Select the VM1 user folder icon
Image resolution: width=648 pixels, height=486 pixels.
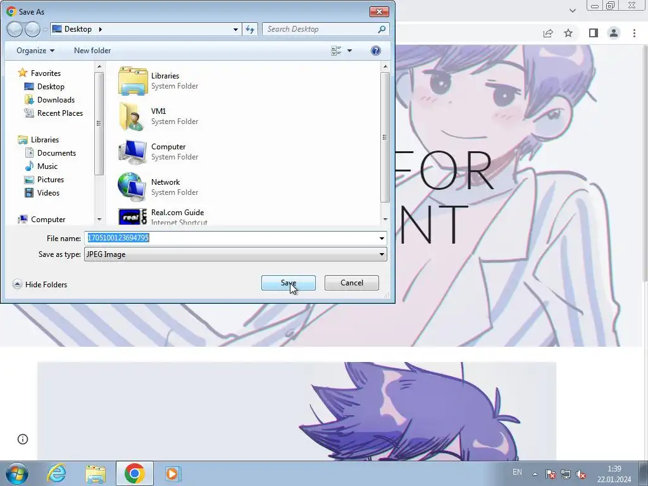coord(133,116)
